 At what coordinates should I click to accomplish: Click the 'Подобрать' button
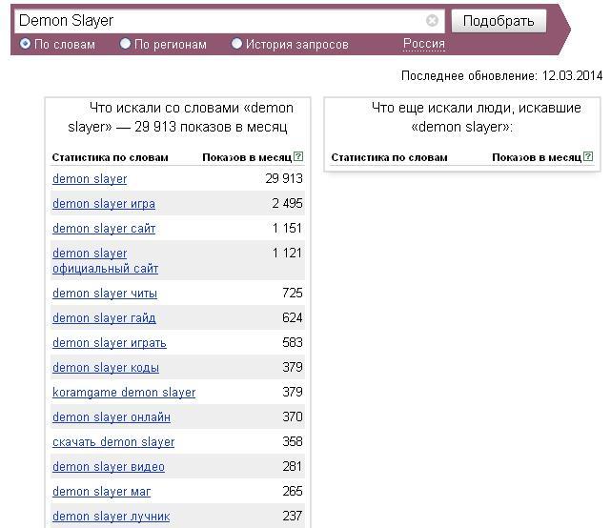(499, 21)
